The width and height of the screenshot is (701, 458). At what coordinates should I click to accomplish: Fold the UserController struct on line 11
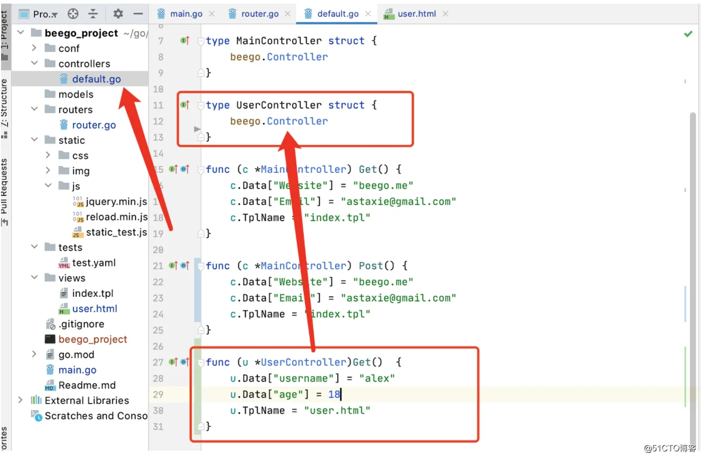[x=201, y=106]
